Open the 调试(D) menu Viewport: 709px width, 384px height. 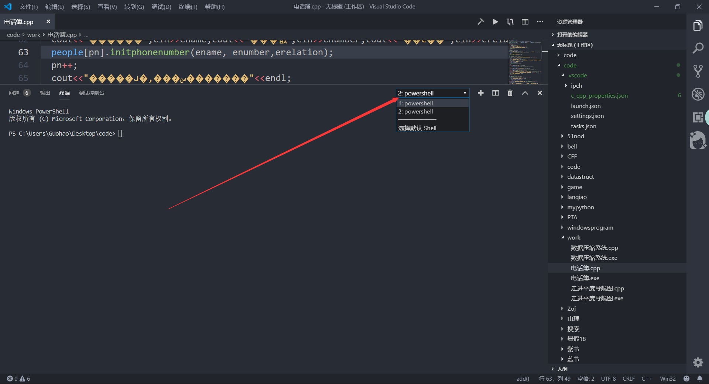(x=161, y=7)
